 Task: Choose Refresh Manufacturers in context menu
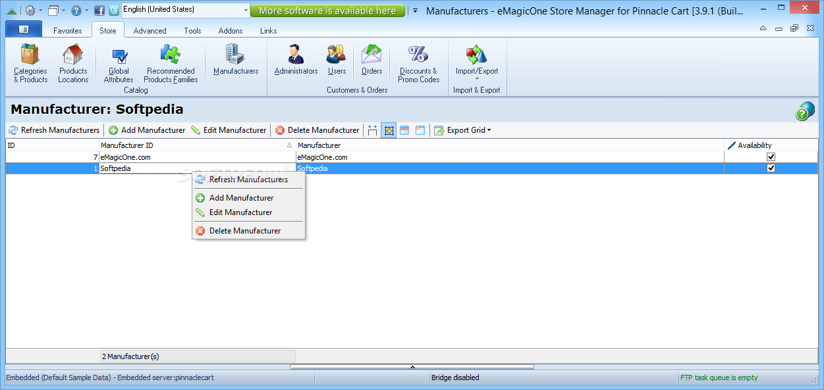pyautogui.click(x=248, y=180)
